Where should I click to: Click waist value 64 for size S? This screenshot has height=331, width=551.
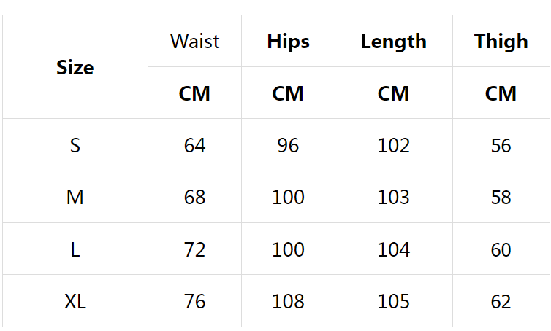194,146
